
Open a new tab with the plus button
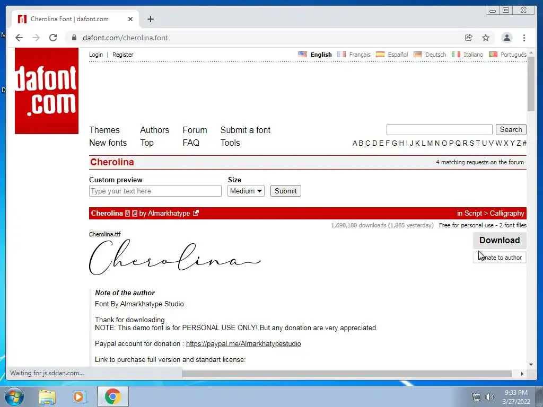point(150,19)
